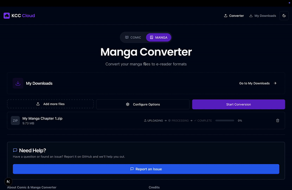The width and height of the screenshot is (292, 190).
Task: Select the file name My Manga Chapter 1.zip
Action: 42,118
